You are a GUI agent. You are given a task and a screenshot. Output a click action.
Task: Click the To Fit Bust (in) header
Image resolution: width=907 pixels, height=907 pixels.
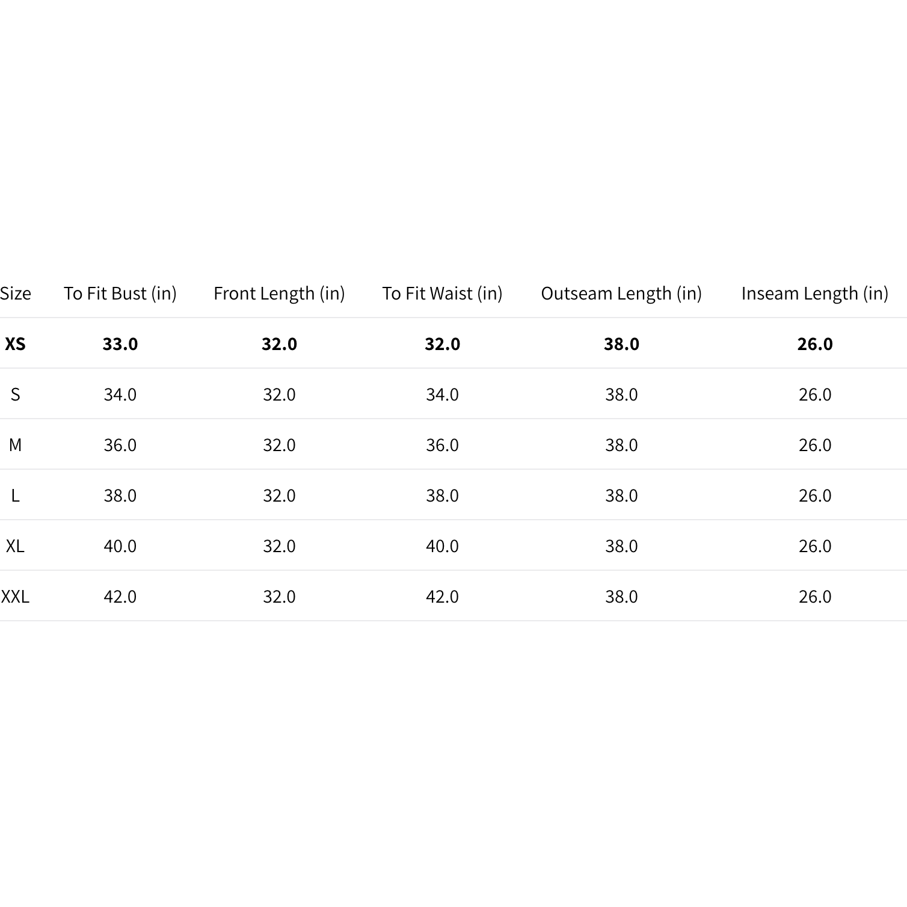[x=120, y=294]
